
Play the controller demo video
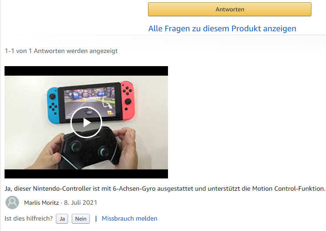(86, 122)
